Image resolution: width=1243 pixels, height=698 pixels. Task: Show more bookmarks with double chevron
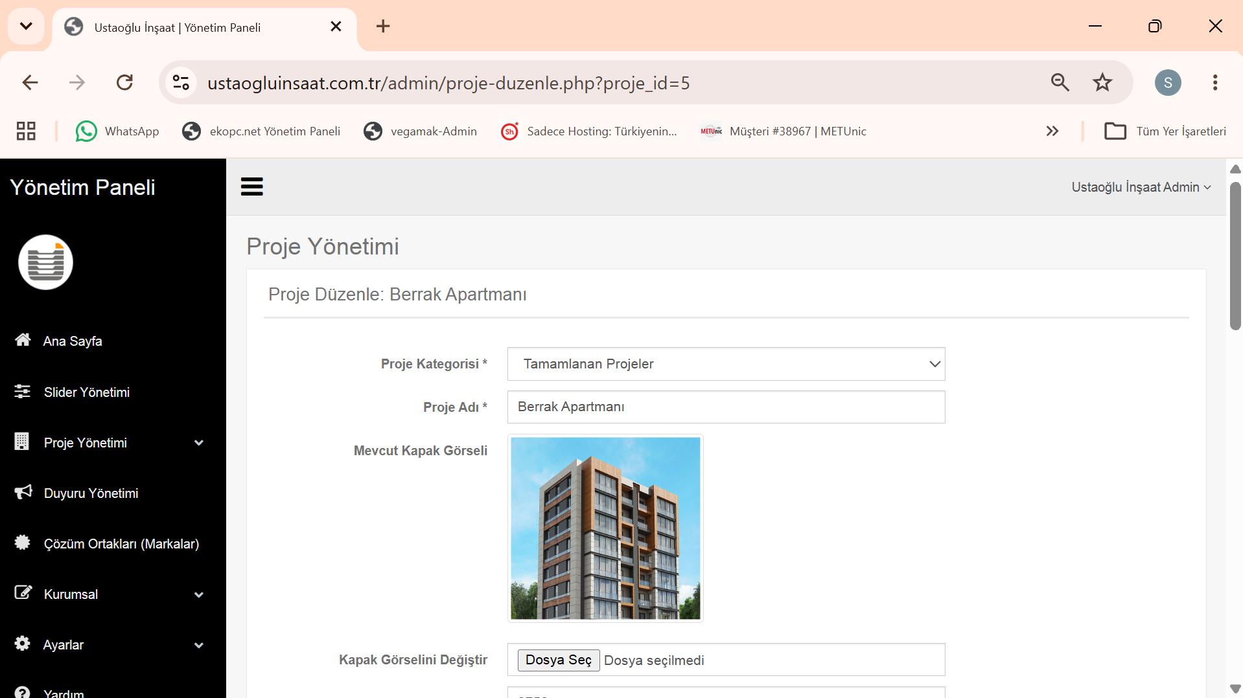(1052, 131)
